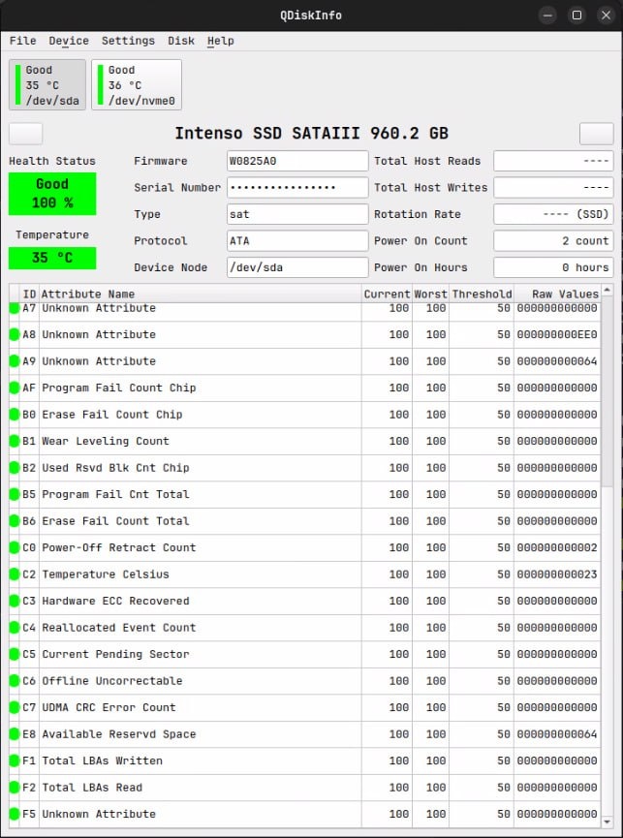Click the scrollbar down arrow in attribute table
This screenshot has width=623, height=838.
(x=607, y=822)
